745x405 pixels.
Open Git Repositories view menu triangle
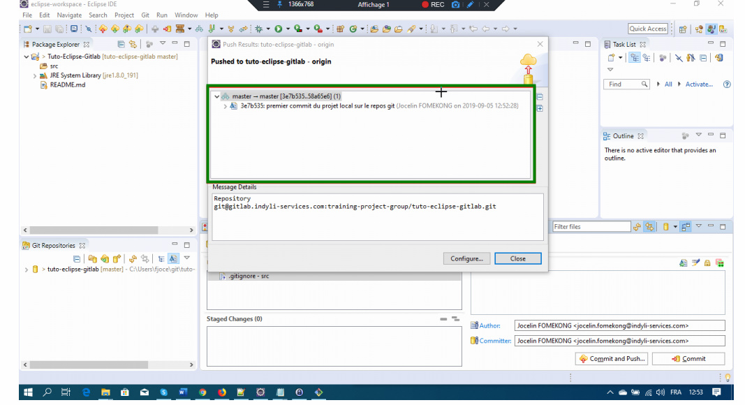pyautogui.click(x=186, y=258)
